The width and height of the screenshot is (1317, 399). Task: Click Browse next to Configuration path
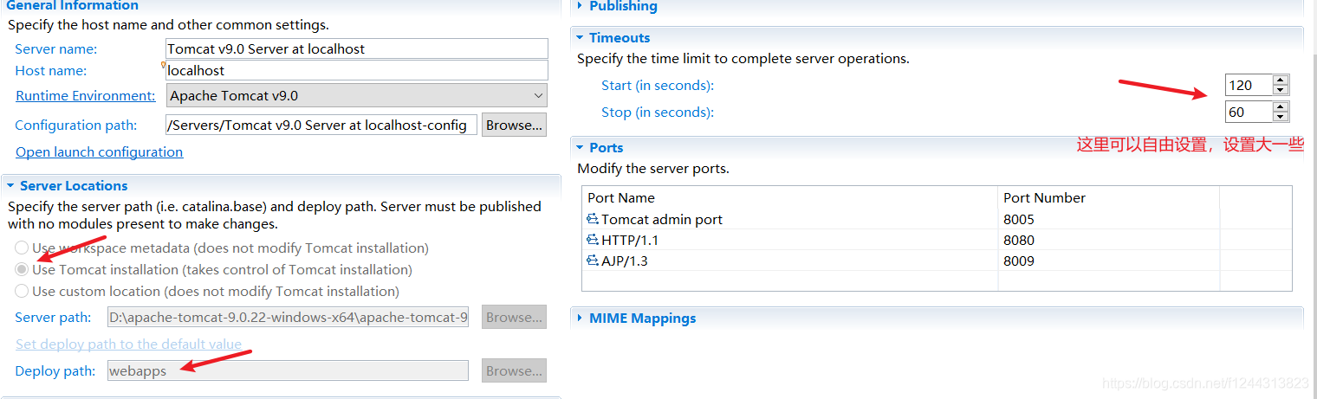click(514, 125)
